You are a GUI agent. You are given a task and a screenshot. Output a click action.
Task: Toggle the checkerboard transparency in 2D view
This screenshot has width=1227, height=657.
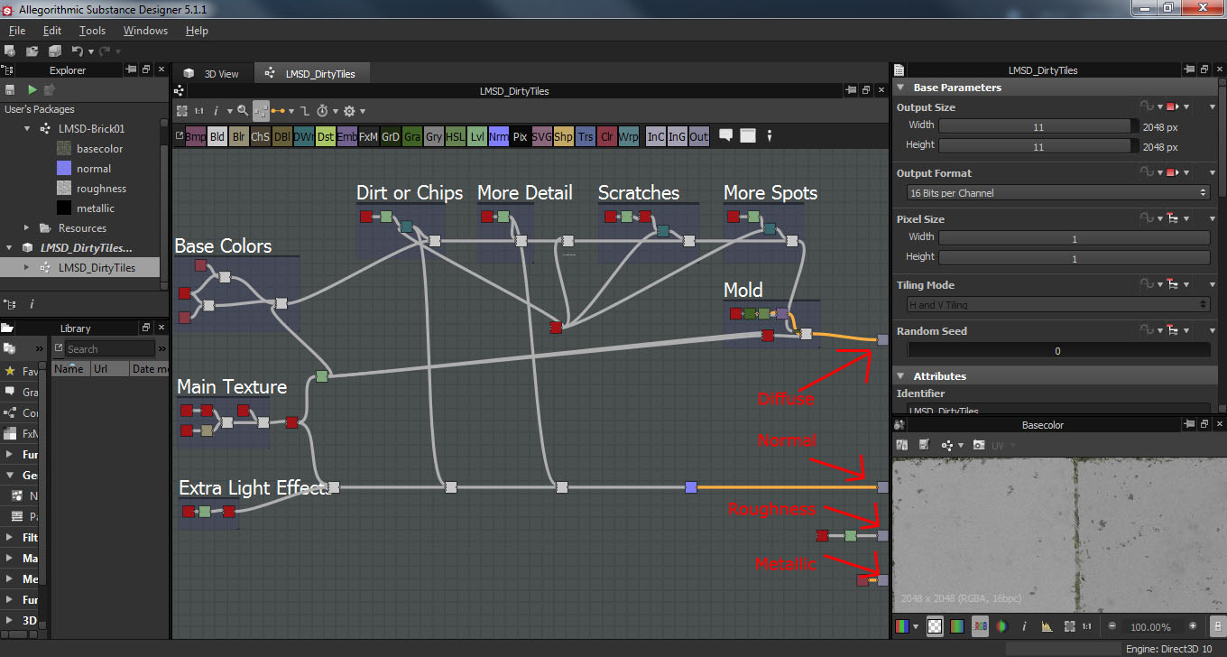coord(936,626)
